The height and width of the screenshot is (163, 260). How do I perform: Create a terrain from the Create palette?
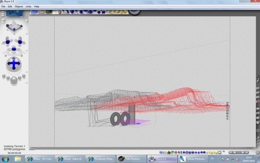coord(49,12)
